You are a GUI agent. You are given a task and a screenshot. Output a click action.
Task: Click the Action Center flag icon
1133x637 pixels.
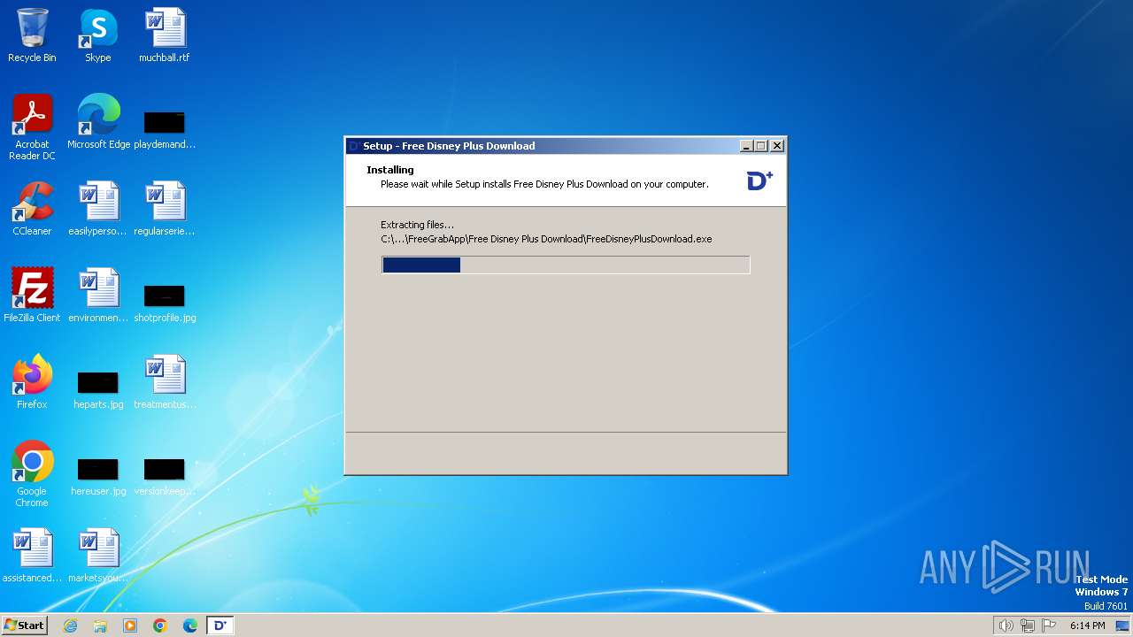coord(1049,625)
